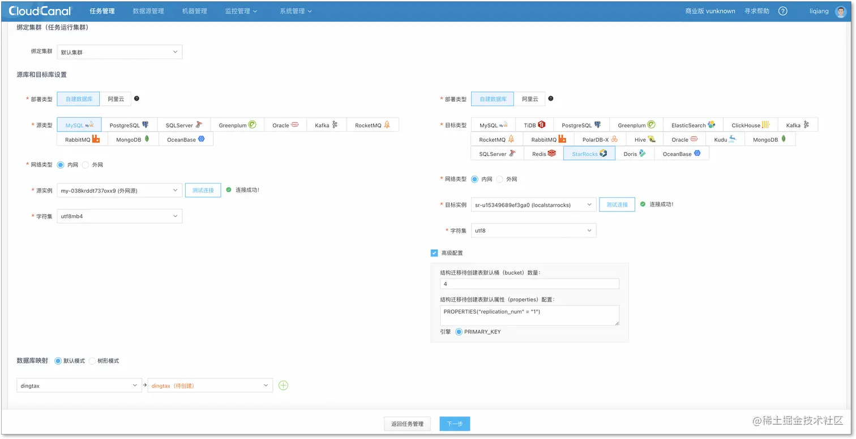
Task: Choose target PostgreSQL type
Action: click(581, 125)
